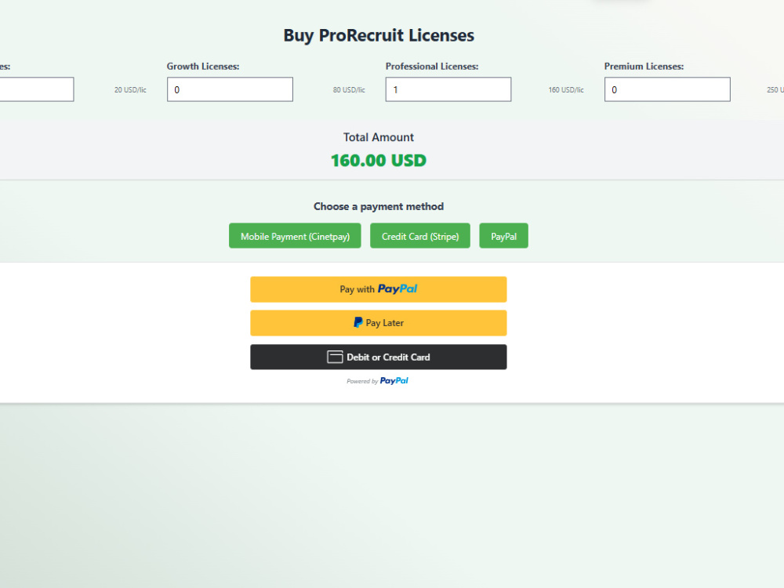784x588 pixels.
Task: Click the Growth Licenses label
Action: coord(203,67)
